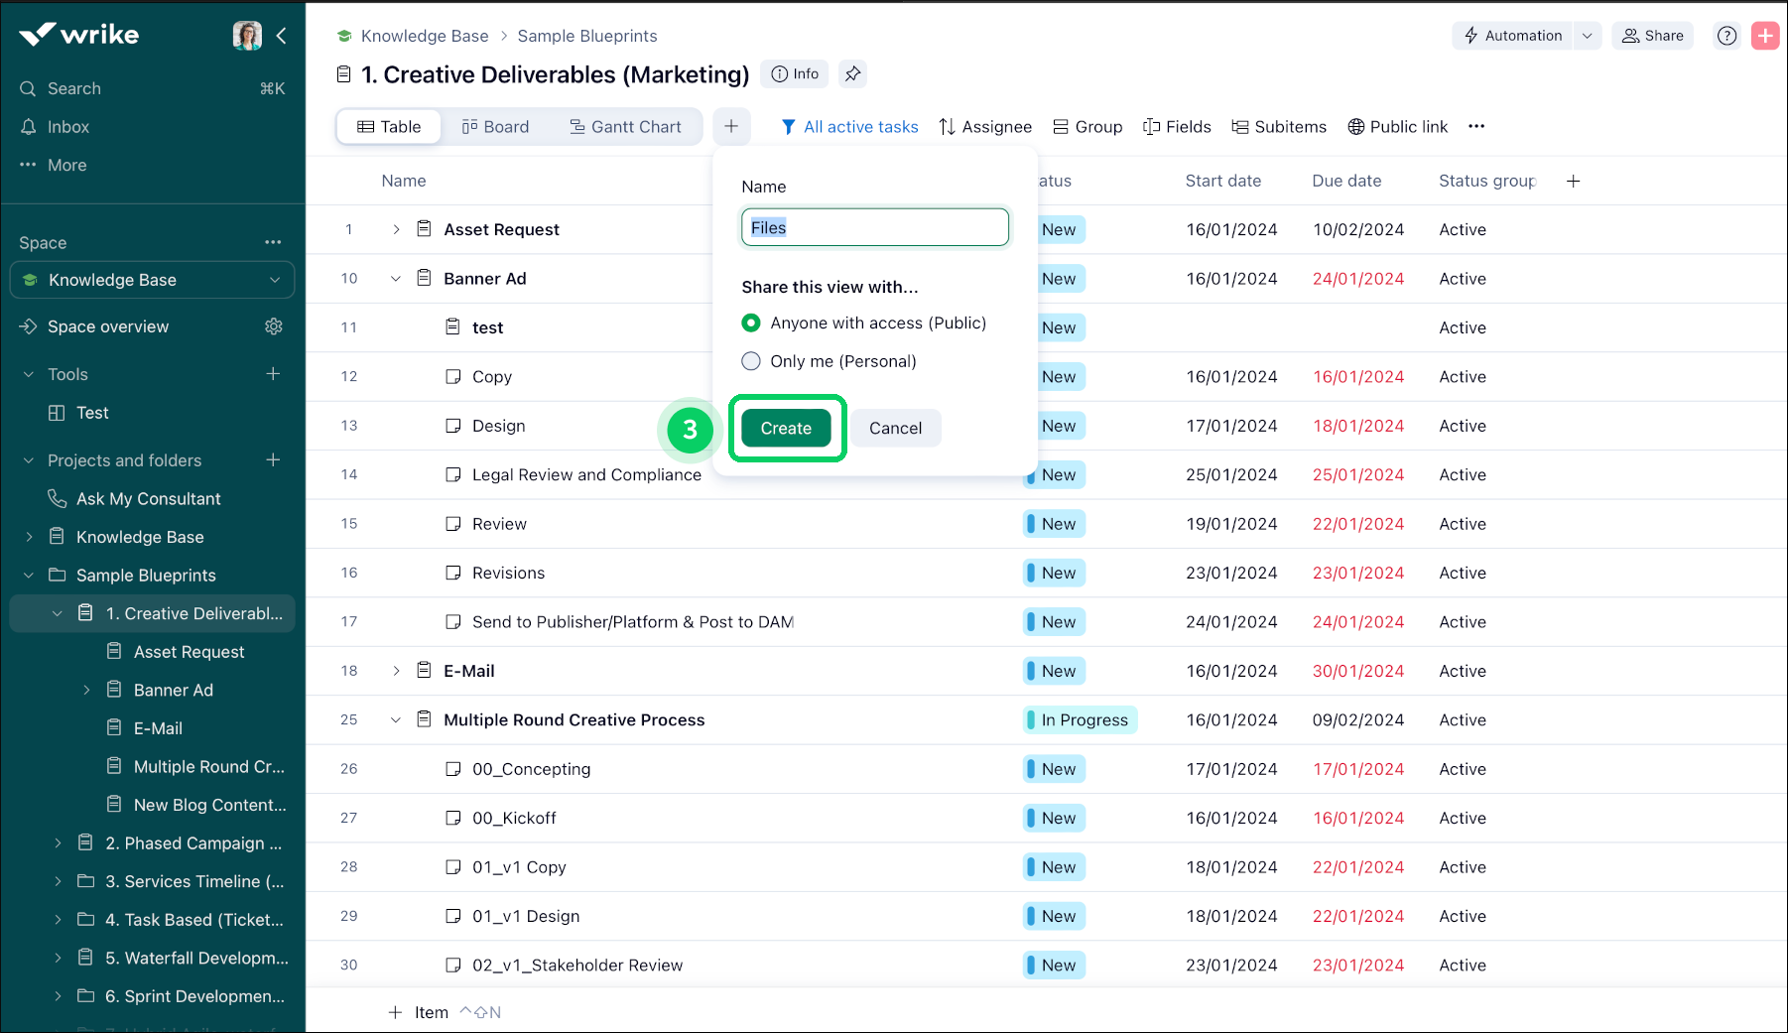Expand the E-Mail row

point(396,671)
